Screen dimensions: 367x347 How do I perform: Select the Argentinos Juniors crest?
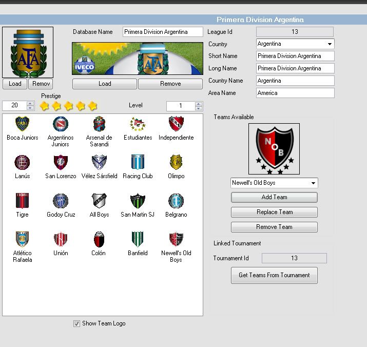61,124
